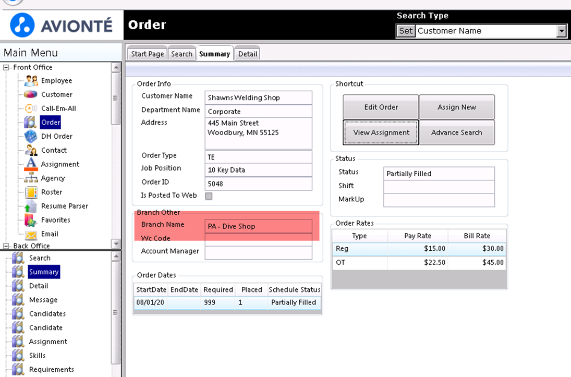Screen dimensions: 571x377
Task: Open Detail in the lower menu panel
Action: [39, 286]
